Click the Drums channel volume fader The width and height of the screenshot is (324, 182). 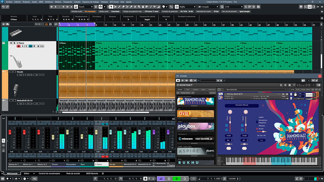pos(53,137)
